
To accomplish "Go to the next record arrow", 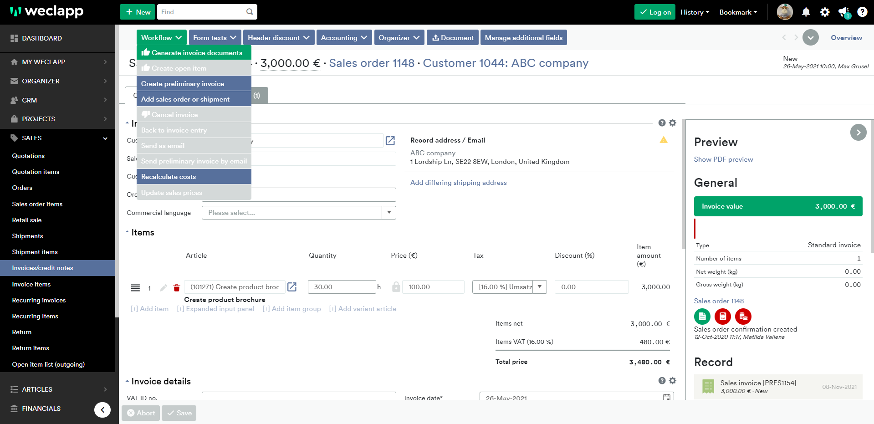I will 796,37.
